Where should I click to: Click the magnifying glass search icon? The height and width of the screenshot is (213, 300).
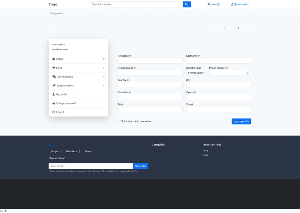coord(187,4)
